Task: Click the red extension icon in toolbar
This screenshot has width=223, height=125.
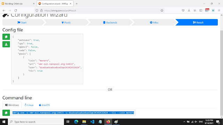Action: (207, 10)
